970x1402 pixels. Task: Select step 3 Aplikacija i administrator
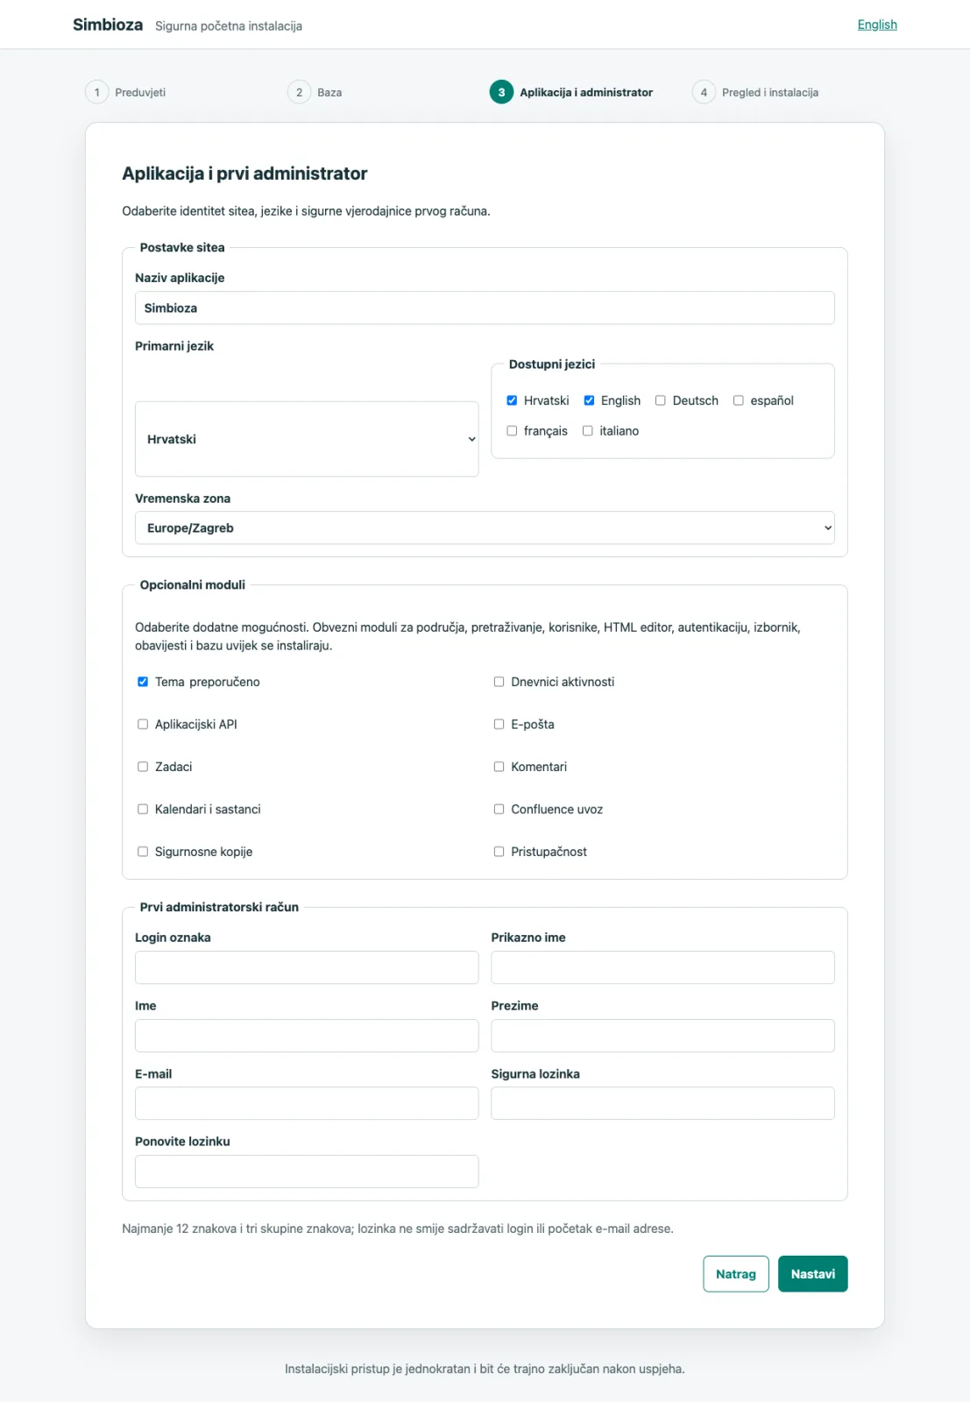(x=571, y=92)
